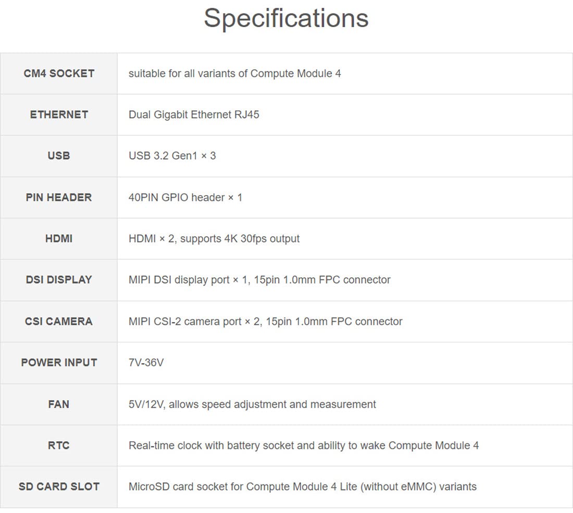
Task: Select the "7V-36V" power value
Action: click(x=146, y=362)
